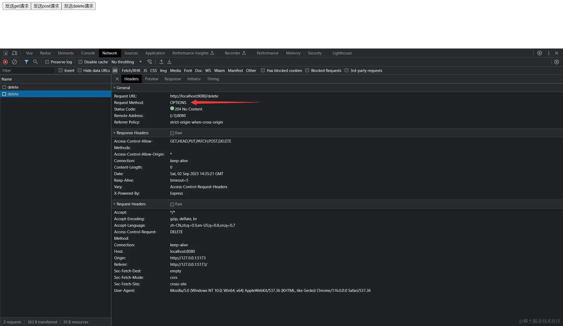This screenshot has height=326, width=563.
Task: Open the network search magnifier
Action: coord(35,62)
